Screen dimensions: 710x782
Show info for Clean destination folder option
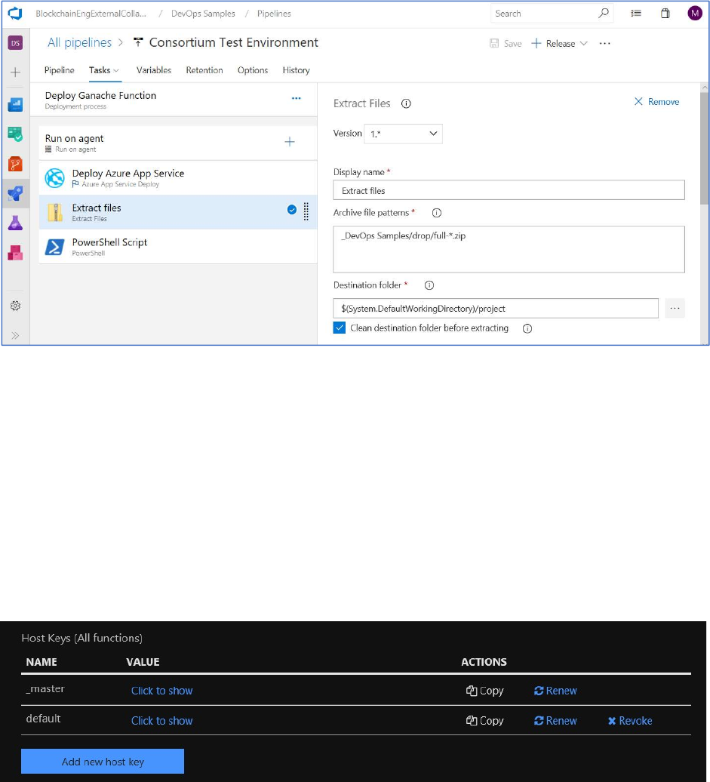(x=527, y=328)
